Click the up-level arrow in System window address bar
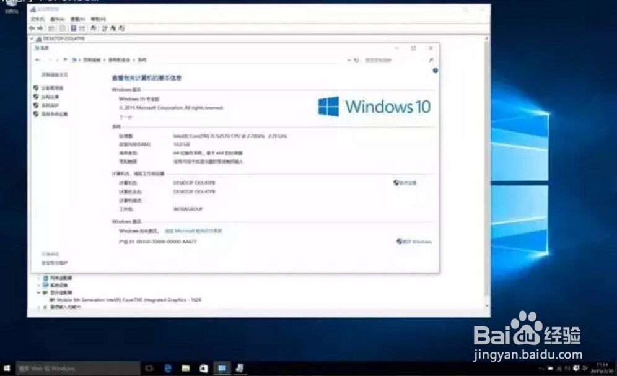 point(65,60)
